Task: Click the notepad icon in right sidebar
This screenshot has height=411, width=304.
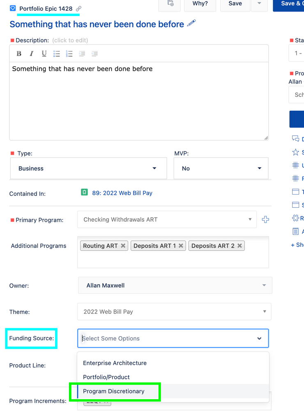Action: [x=295, y=231]
